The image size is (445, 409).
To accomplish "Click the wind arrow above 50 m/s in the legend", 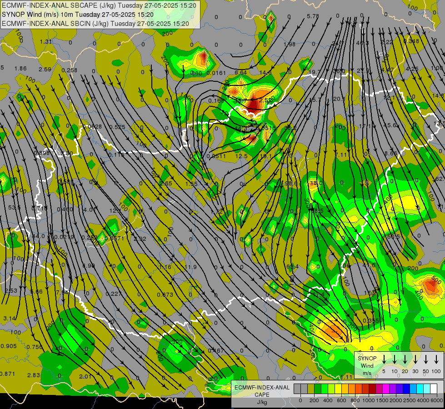I will click(x=426, y=359).
